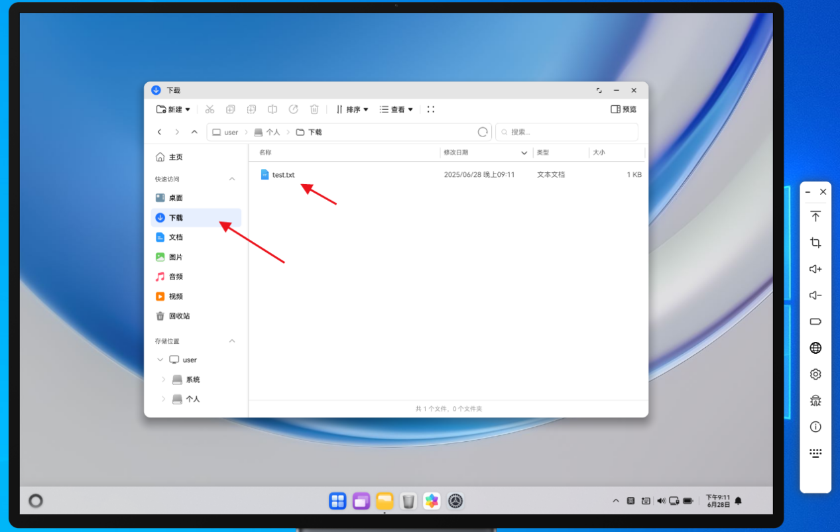
Task: Open the 新建 dropdown
Action: click(173, 109)
